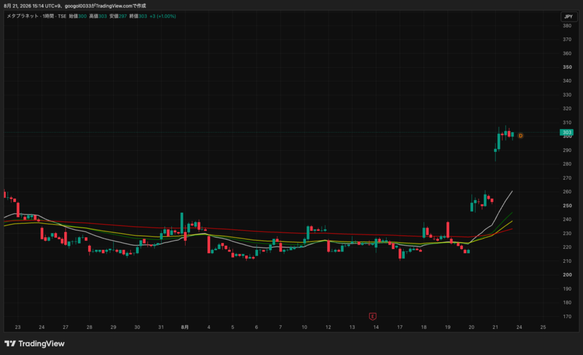Click the 20 date label on time axis
The width and height of the screenshot is (583, 355).
click(x=471, y=327)
